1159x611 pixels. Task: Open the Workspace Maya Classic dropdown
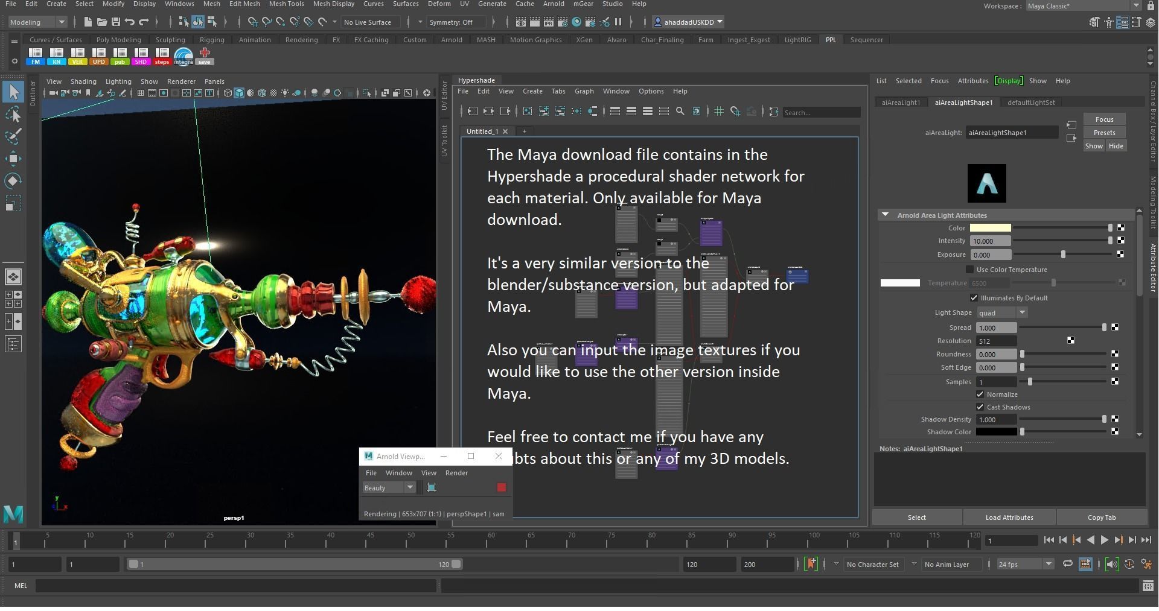tap(1084, 6)
